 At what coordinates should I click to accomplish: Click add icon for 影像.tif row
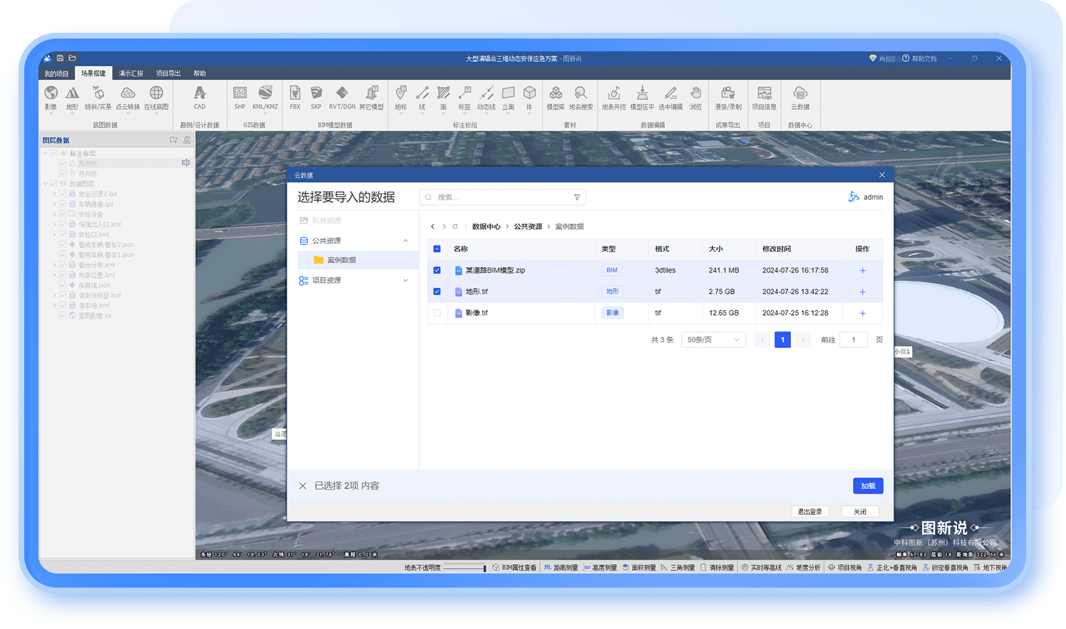(862, 313)
